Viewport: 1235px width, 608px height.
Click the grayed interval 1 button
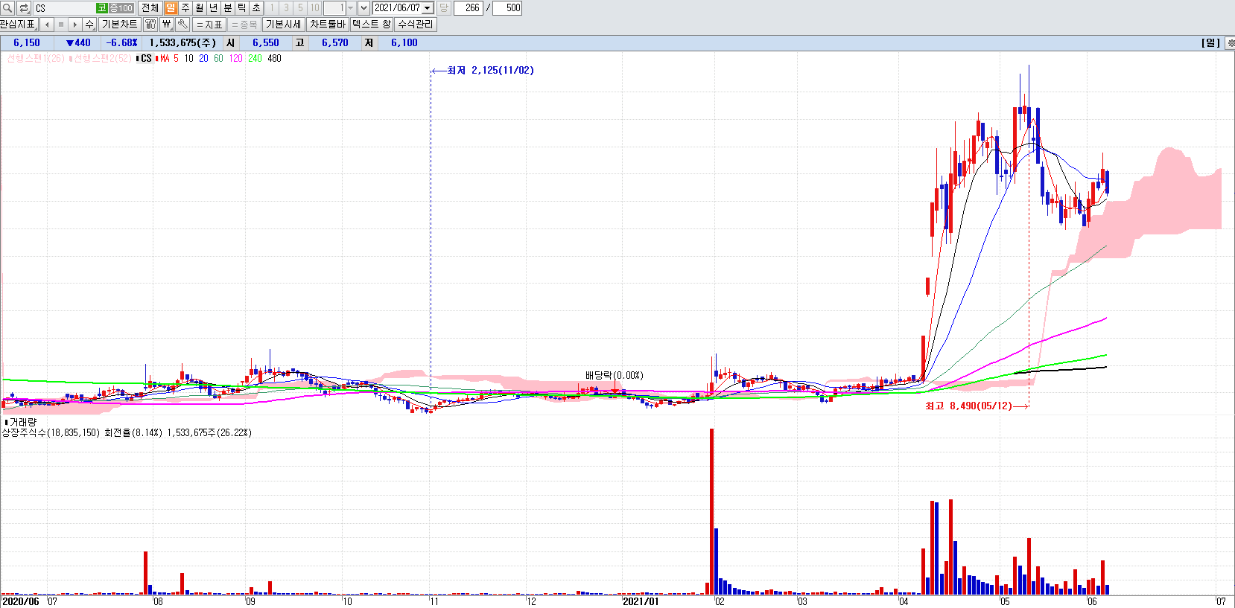tap(272, 8)
